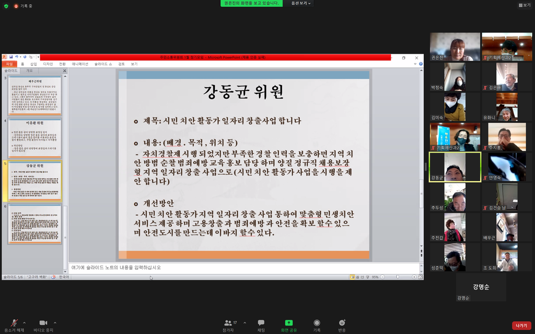The image size is (535, 334).
Task: Open the 검토 ribbon tab
Action: (x=121, y=64)
